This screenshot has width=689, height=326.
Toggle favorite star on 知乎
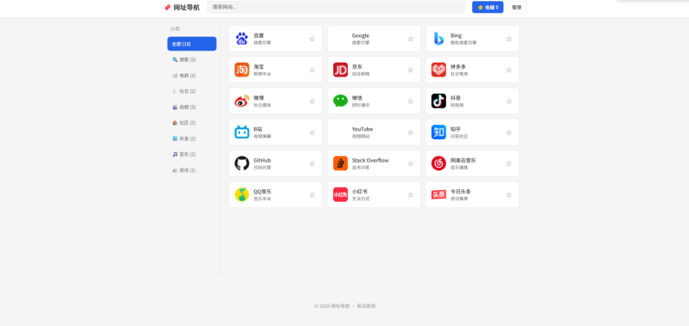point(509,132)
